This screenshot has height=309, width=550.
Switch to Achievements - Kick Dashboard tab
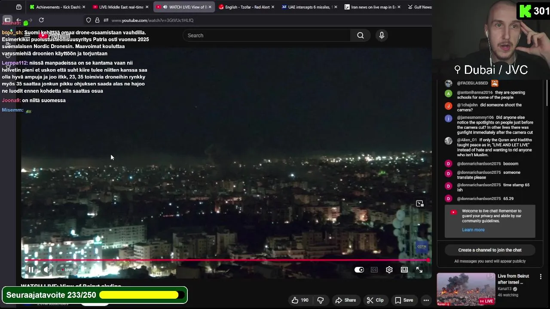click(x=58, y=7)
